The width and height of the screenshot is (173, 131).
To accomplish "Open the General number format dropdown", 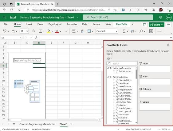I will coord(116,31).
